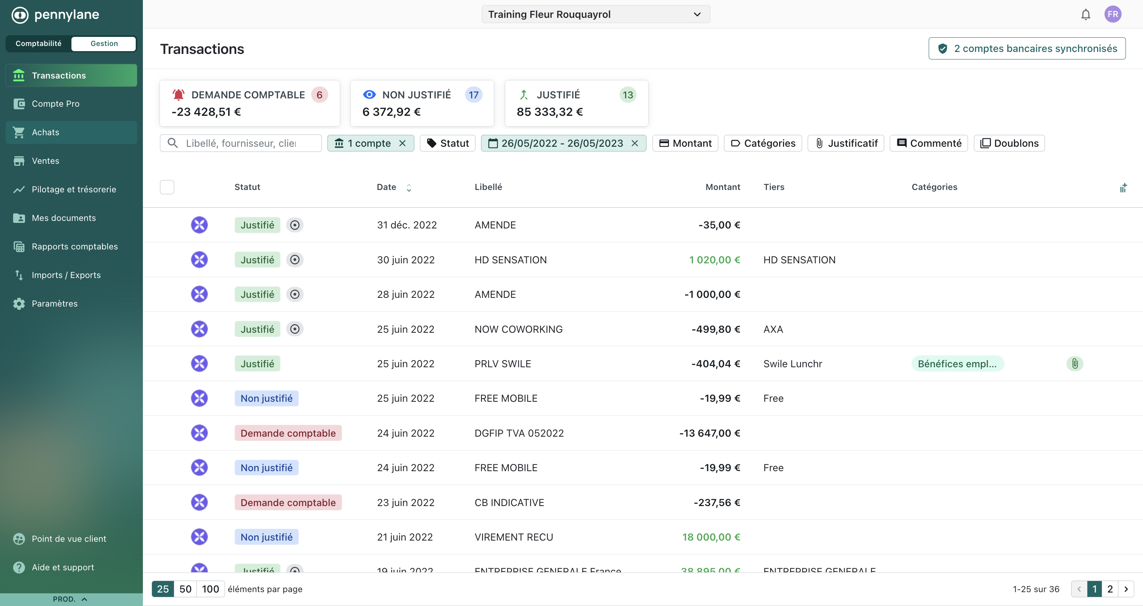
Task: Open the notifications bell
Action: 1085,14
